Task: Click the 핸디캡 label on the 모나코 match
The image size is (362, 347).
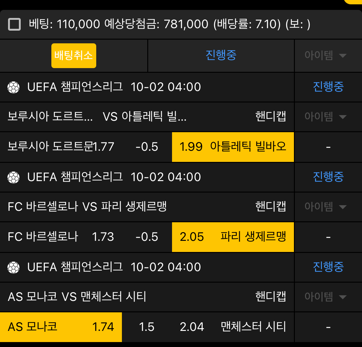Action: [270, 297]
